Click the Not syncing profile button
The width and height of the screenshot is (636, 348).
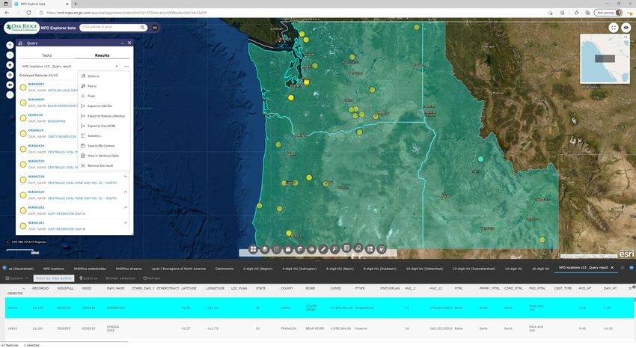pyautogui.click(x=608, y=13)
